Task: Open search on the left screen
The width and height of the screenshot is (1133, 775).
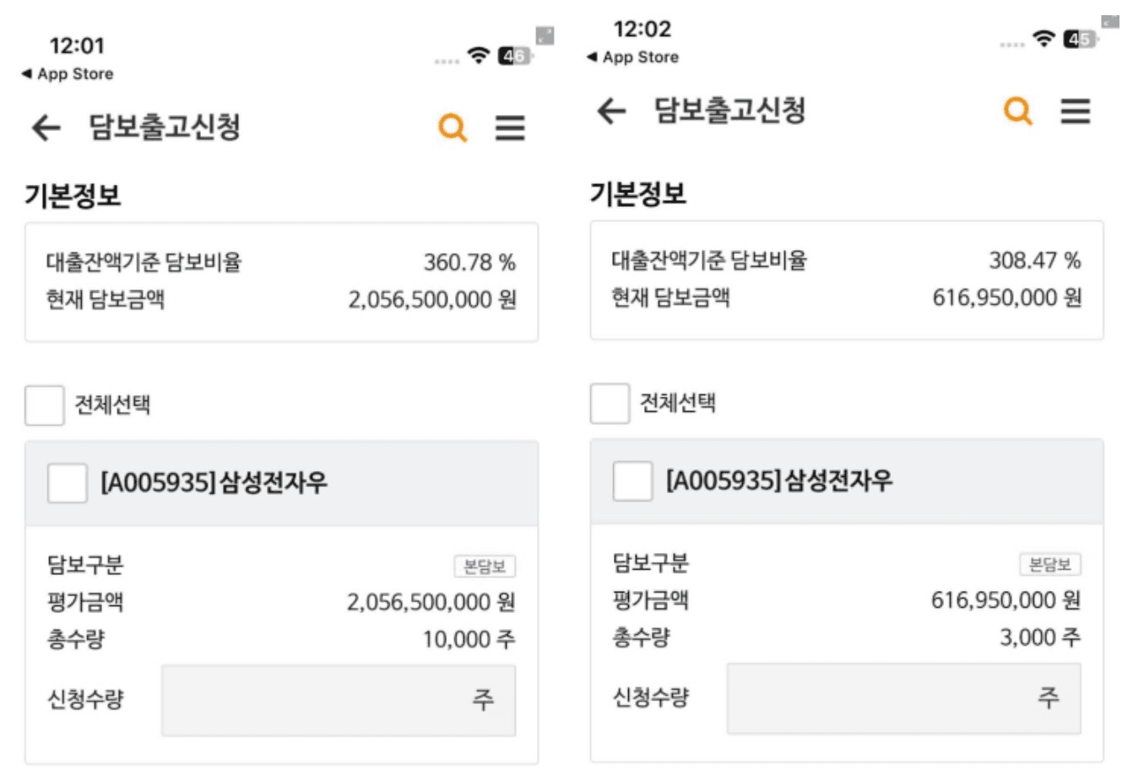Action: 453,128
